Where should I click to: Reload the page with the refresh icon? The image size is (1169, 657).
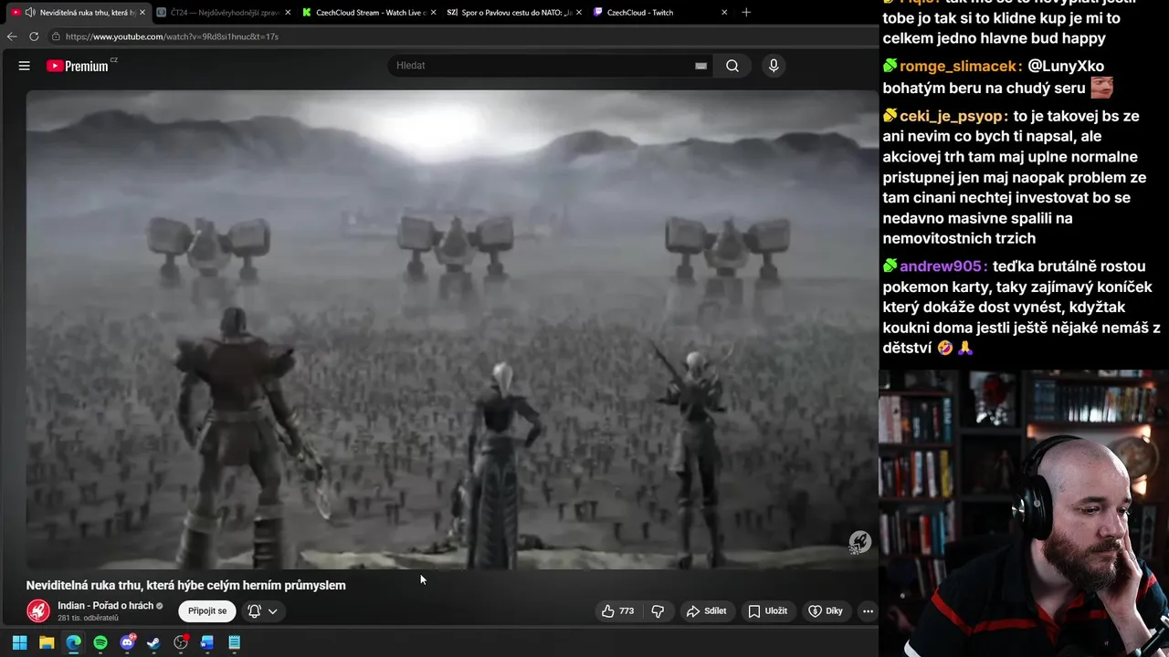[x=34, y=36]
